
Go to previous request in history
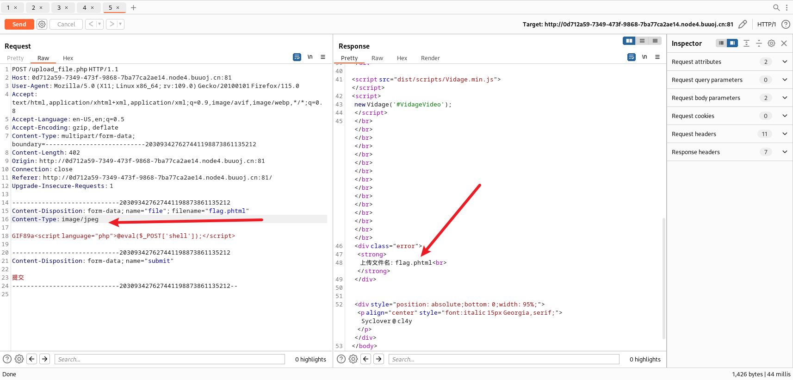click(x=91, y=24)
